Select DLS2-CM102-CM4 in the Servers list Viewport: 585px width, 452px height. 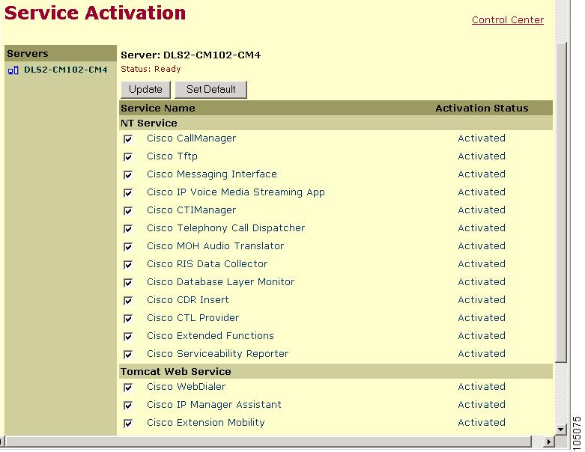(66, 70)
